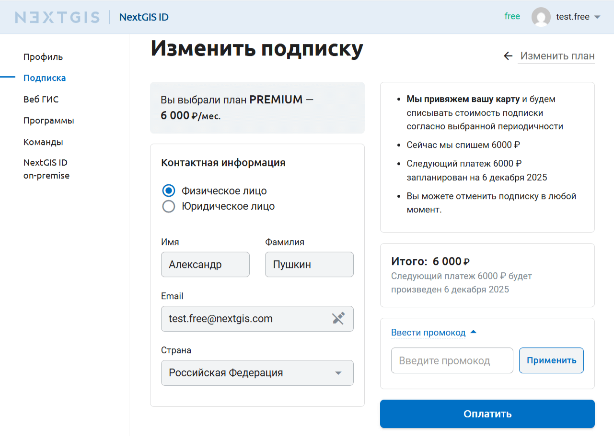Image resolution: width=614 pixels, height=436 pixels.
Task: Open the test.free account dropdown arrow
Action: 597,17
